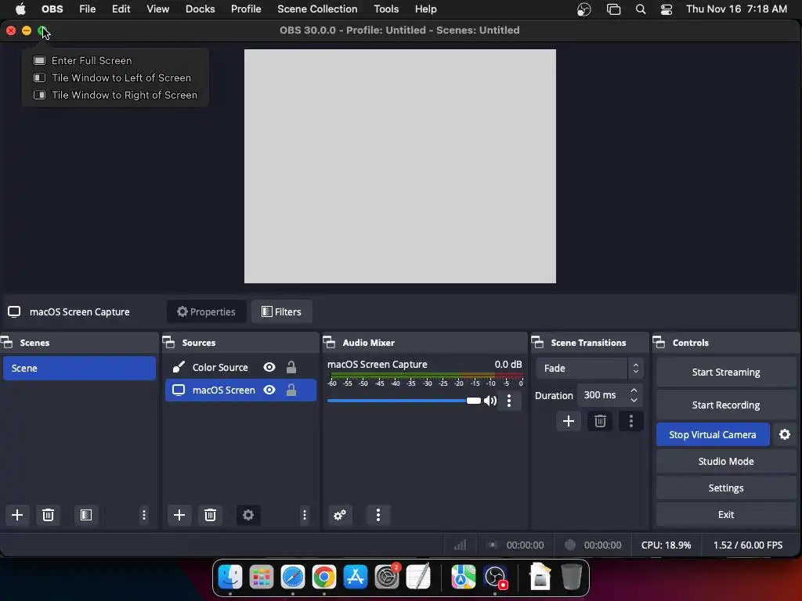This screenshot has height=601, width=802.
Task: Toggle Studio Mode
Action: tap(726, 461)
